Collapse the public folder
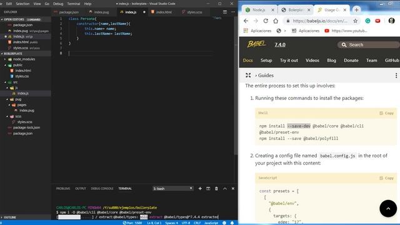Viewport: 400px width, 225px height. (17, 65)
